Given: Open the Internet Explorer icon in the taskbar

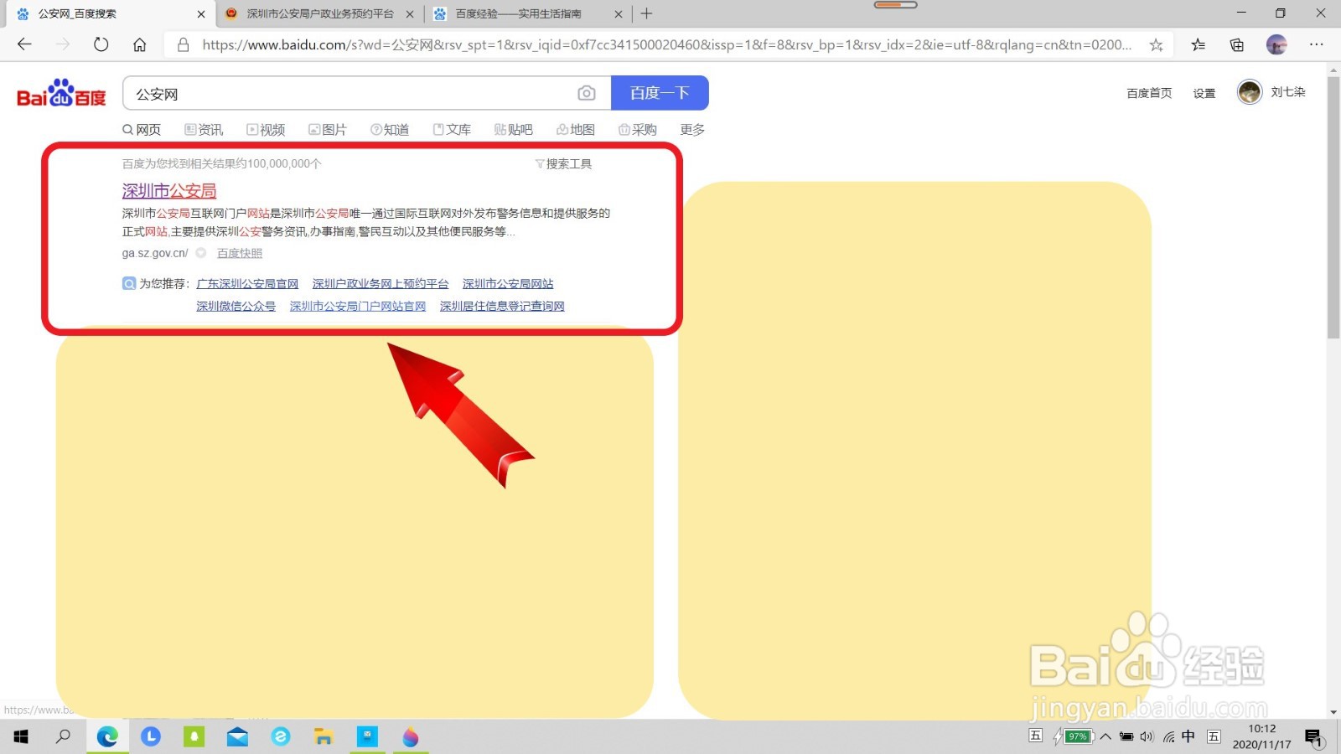Looking at the screenshot, I should [x=281, y=736].
